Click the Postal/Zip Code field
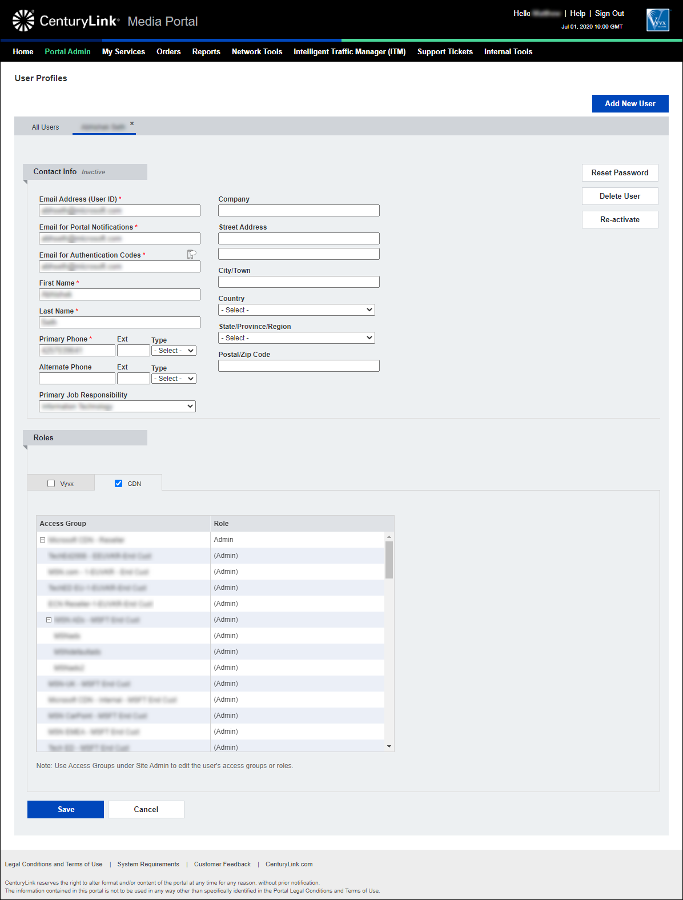Viewport: 683px width, 900px height. tap(299, 365)
